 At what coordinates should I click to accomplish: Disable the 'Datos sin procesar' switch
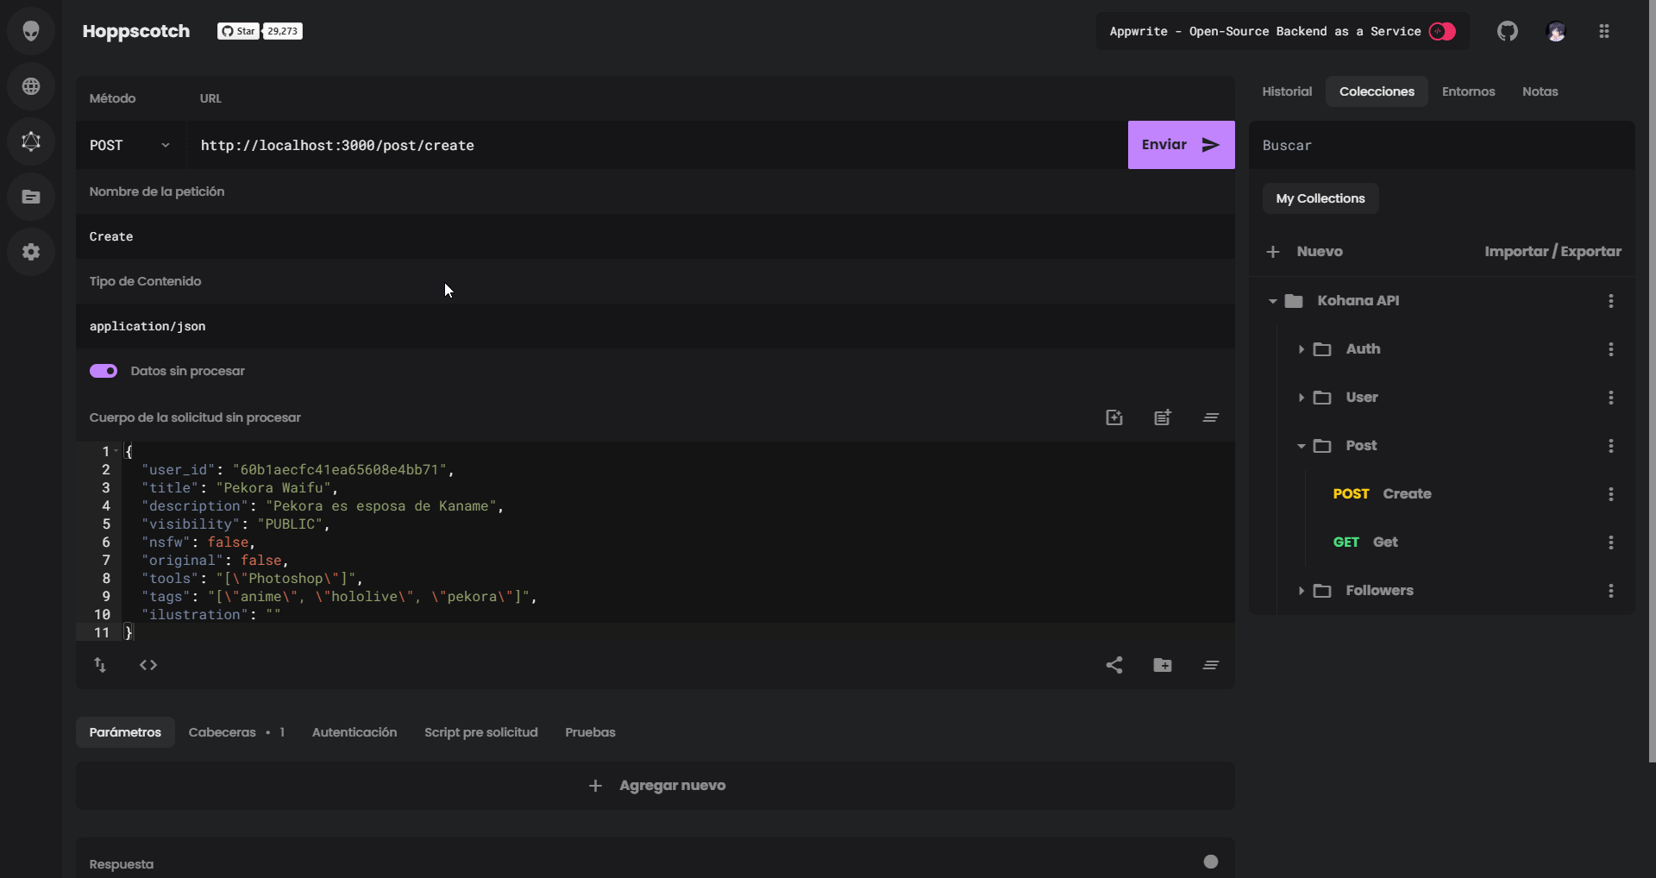103,371
